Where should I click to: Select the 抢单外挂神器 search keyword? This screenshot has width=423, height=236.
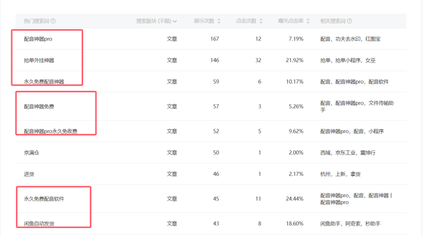(x=39, y=61)
